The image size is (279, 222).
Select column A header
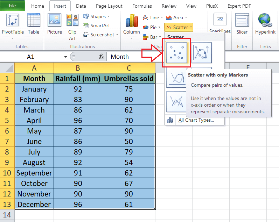(34, 68)
